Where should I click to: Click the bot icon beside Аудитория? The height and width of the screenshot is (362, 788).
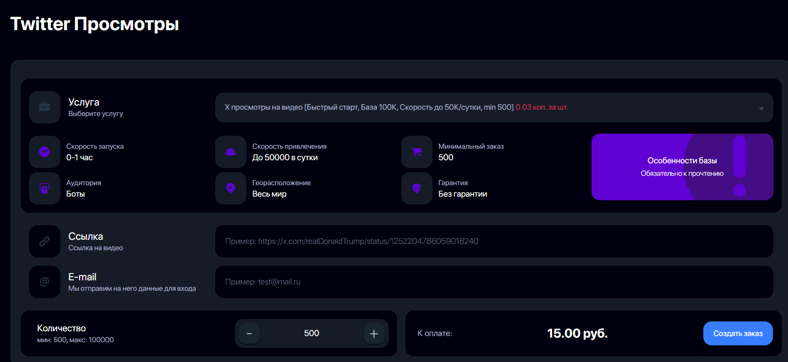(x=45, y=188)
